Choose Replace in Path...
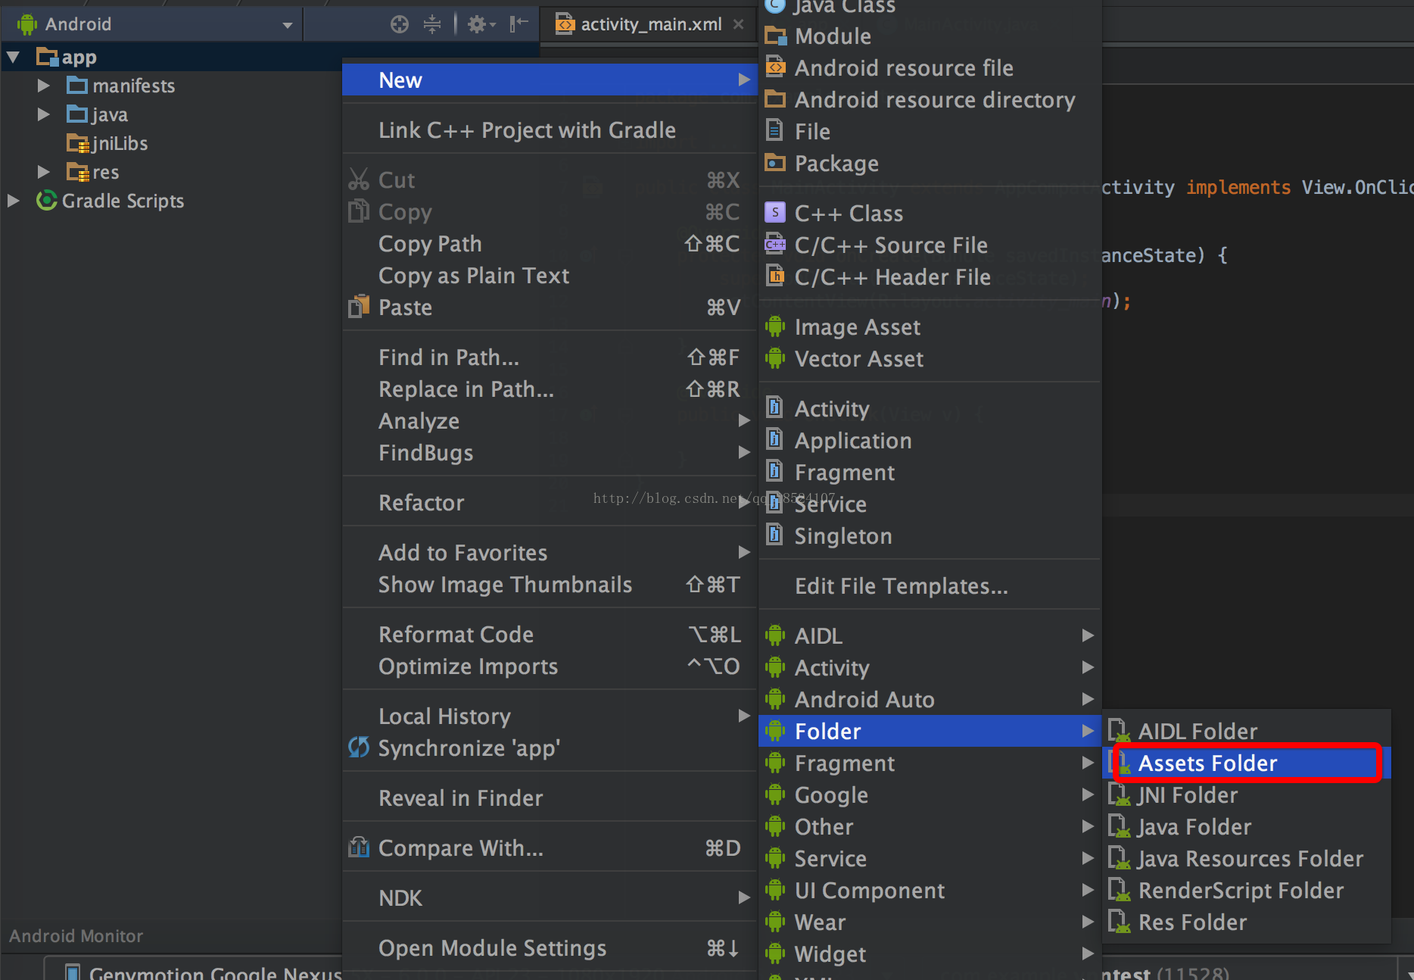Screen dimensions: 1414x980 [550, 389]
